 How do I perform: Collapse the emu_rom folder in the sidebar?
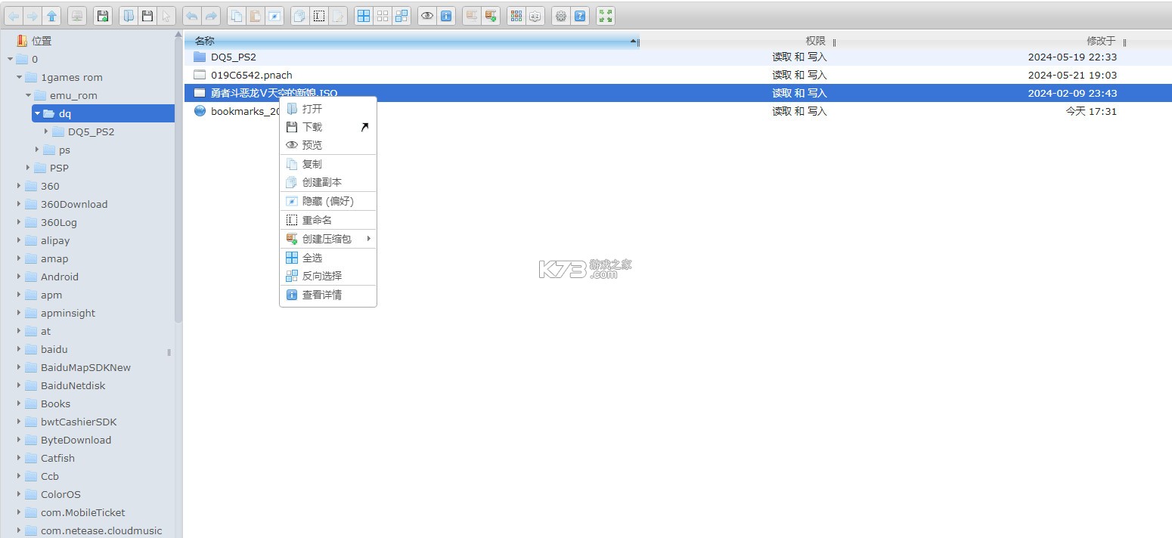27,95
